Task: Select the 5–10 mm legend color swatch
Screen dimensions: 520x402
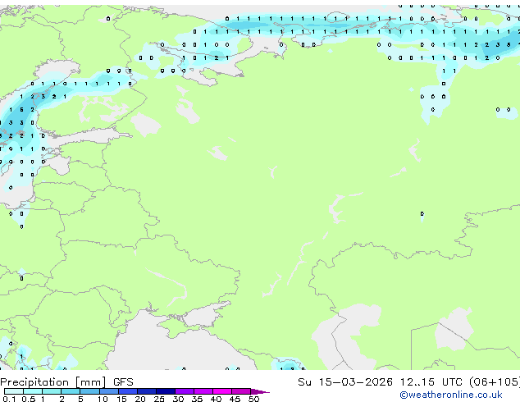Action: [89, 391]
